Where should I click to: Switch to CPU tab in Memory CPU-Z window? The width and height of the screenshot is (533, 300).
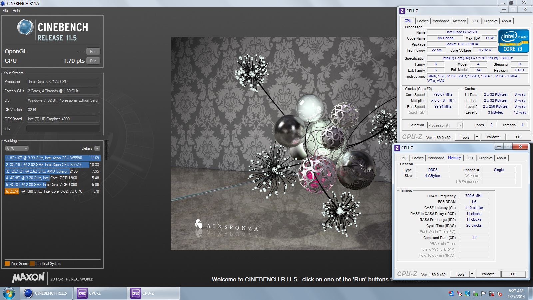pyautogui.click(x=403, y=158)
